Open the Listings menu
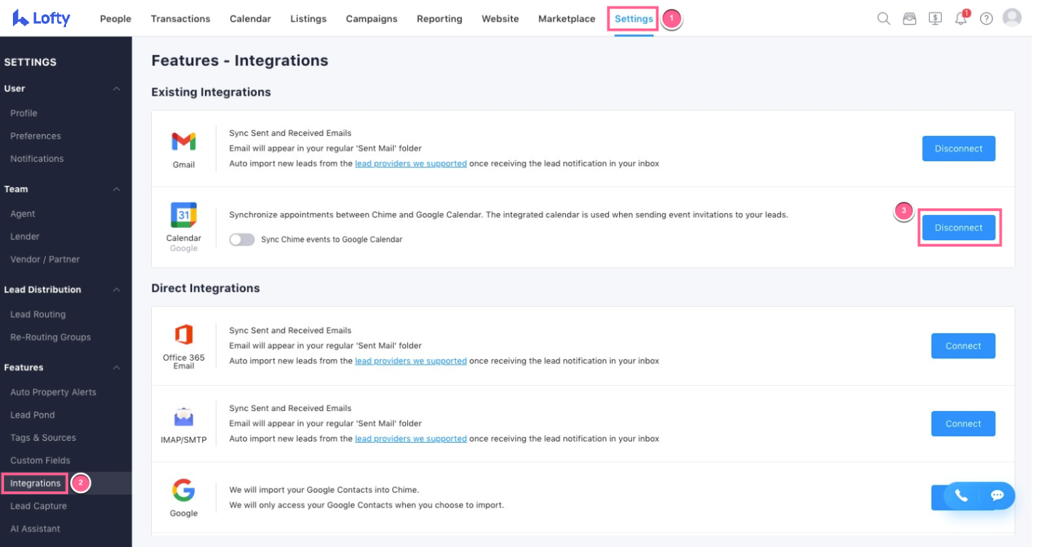This screenshot has height=547, width=1042. [x=309, y=18]
